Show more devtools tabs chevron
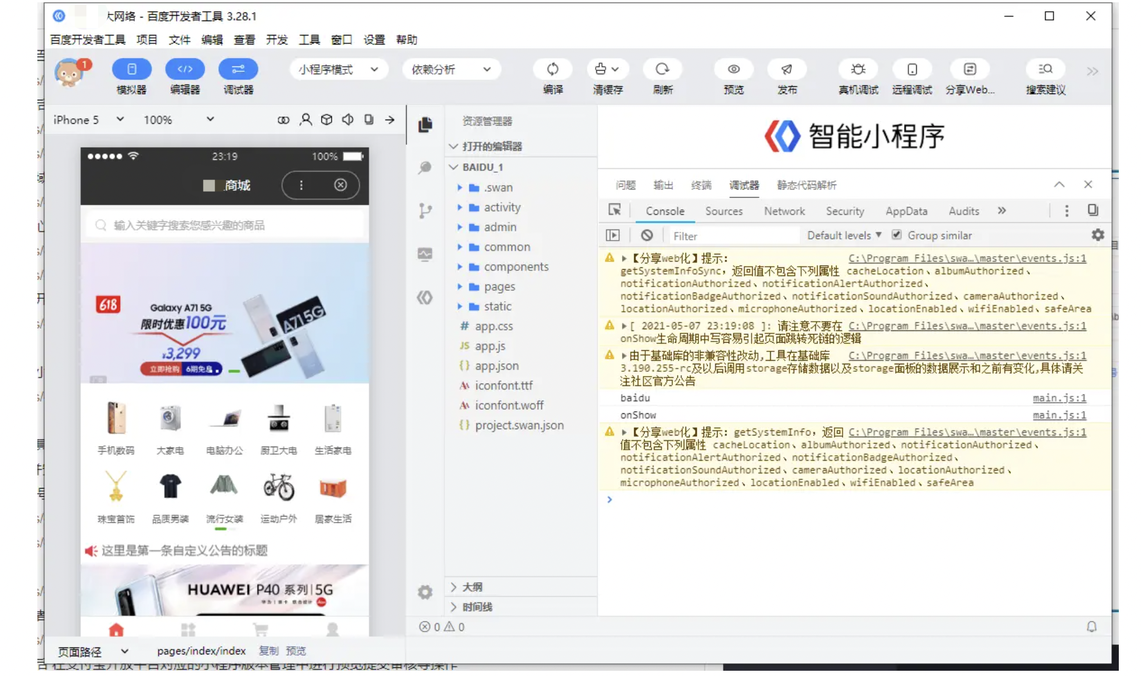Image resolution: width=1141 pixels, height=676 pixels. point(1001,211)
